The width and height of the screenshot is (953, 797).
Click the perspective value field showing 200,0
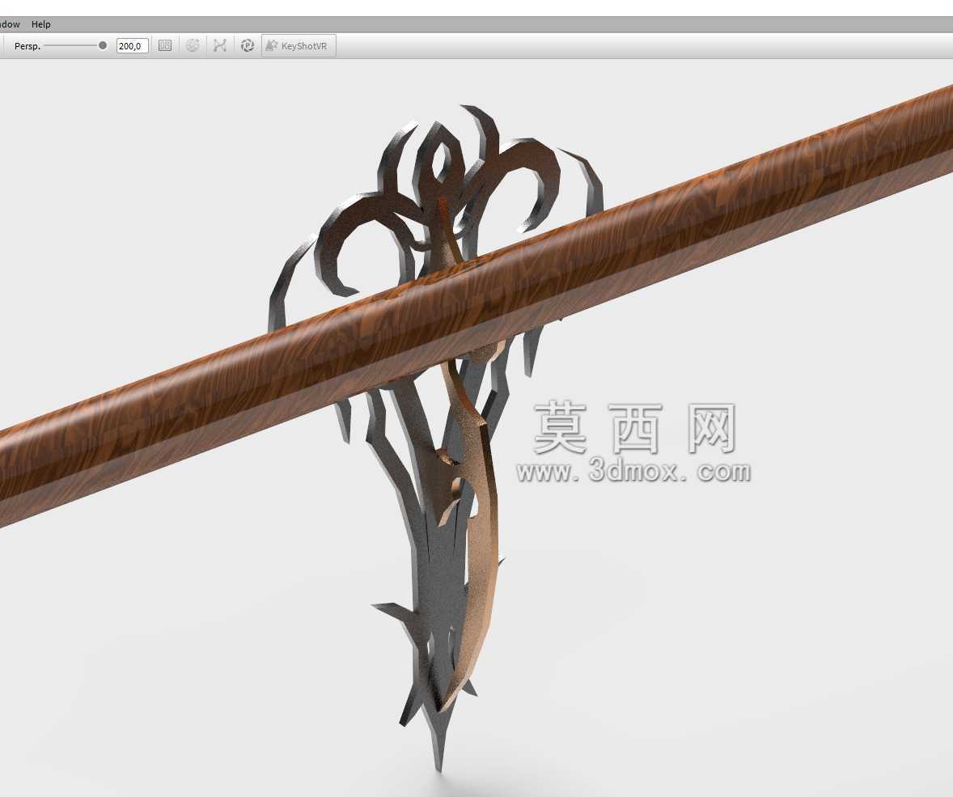pyautogui.click(x=133, y=46)
